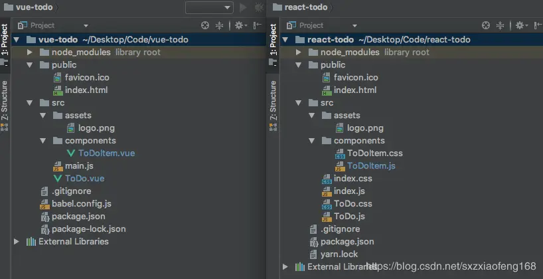Viewport: 543px width, 279px height.
Task: Collapse the vue-todo root folder
Action: click(16, 39)
